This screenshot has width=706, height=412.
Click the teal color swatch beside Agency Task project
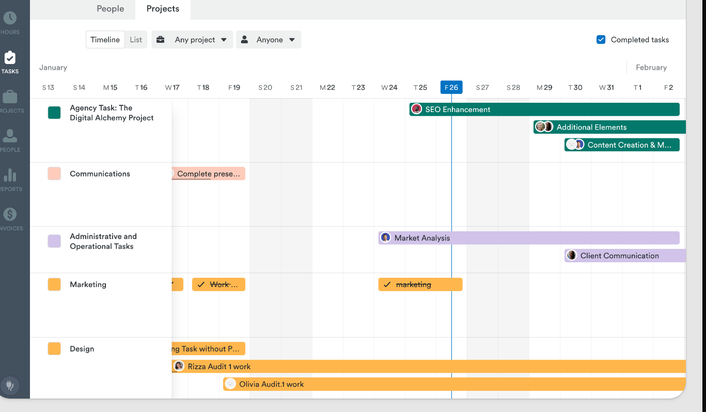(54, 112)
